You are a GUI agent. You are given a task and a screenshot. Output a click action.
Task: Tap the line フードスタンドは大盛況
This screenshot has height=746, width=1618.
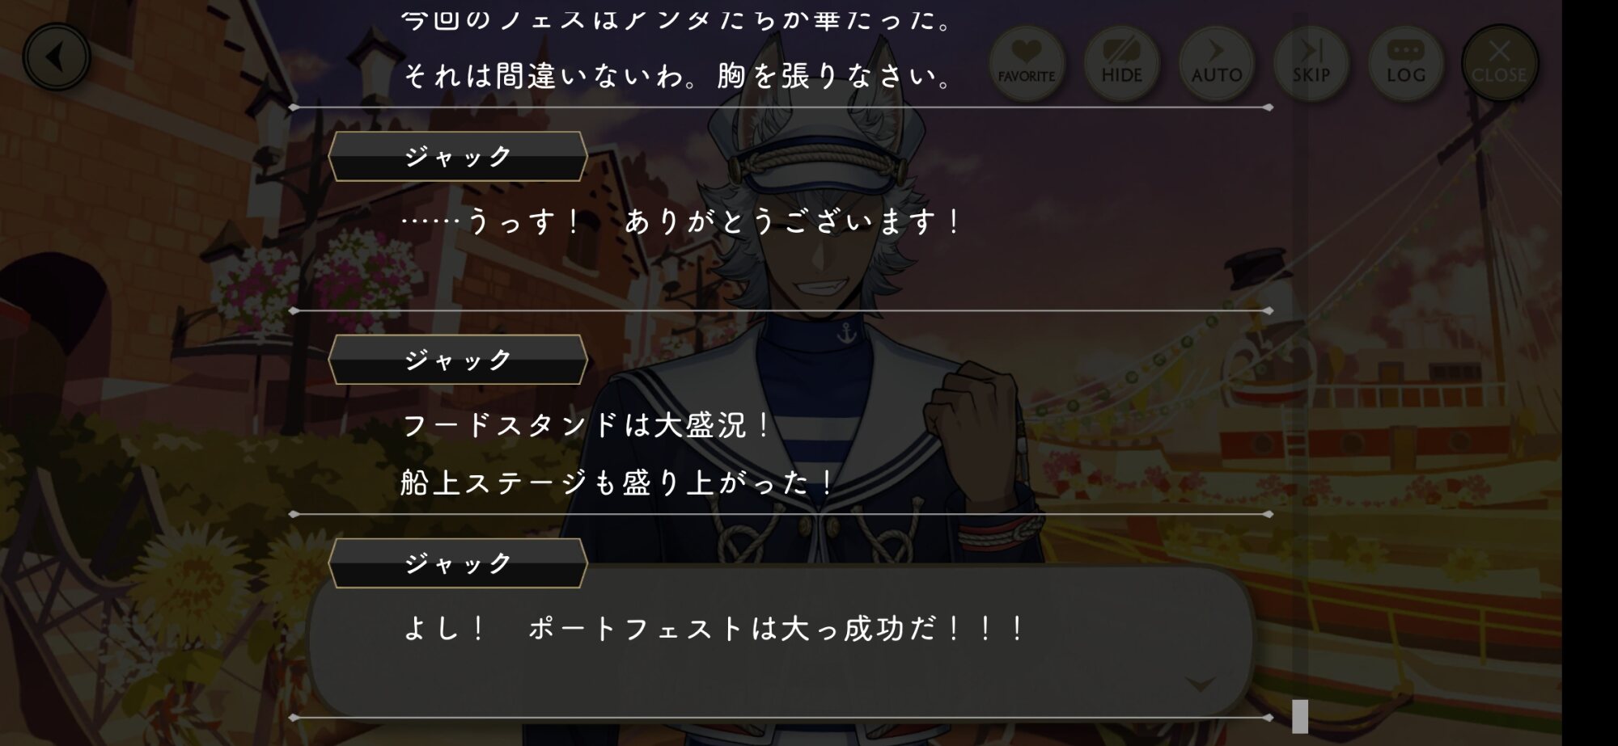tap(587, 425)
